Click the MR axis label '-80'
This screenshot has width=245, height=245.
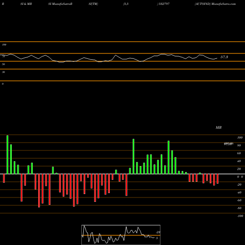click(239, 208)
